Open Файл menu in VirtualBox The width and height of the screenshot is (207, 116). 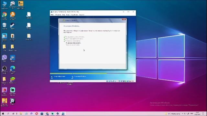pyautogui.click(x=52, y=15)
